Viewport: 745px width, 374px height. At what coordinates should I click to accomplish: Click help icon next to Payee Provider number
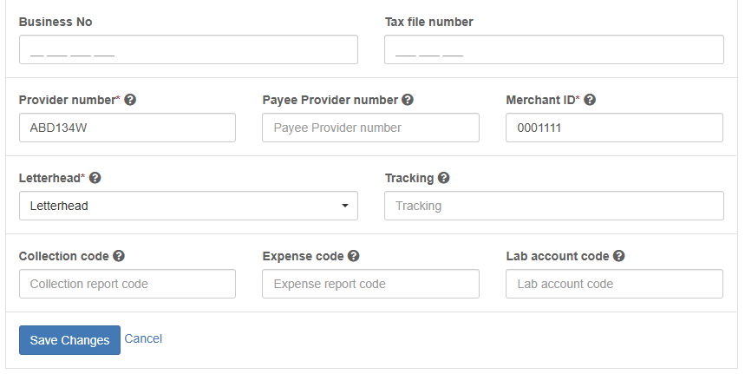(408, 100)
